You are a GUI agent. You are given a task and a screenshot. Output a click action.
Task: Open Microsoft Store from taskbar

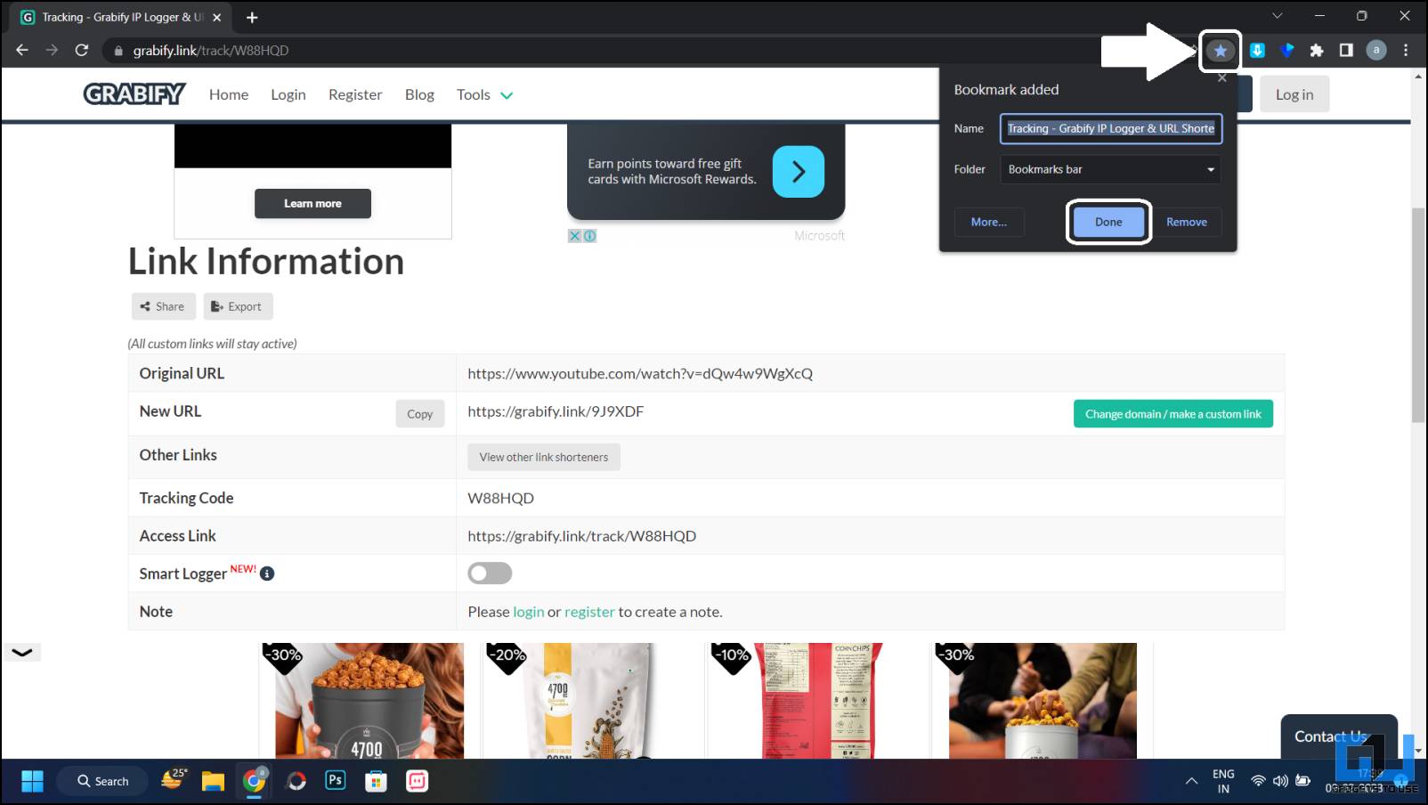pyautogui.click(x=377, y=781)
